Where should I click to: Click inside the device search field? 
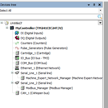(x=49, y=17)
